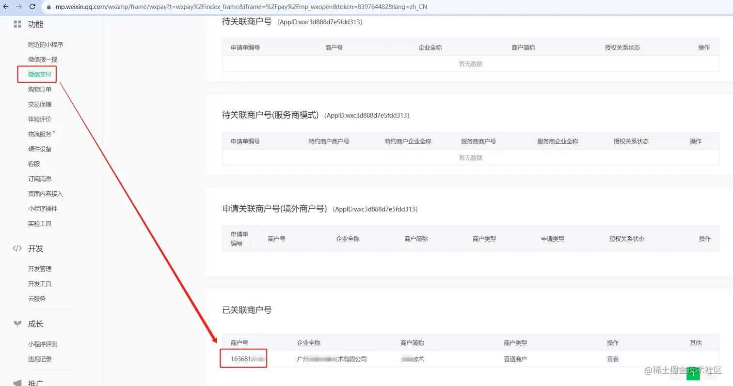This screenshot has width=733, height=386.
Task: Click the 服务商企业全称 column header
Action: pyautogui.click(x=558, y=141)
